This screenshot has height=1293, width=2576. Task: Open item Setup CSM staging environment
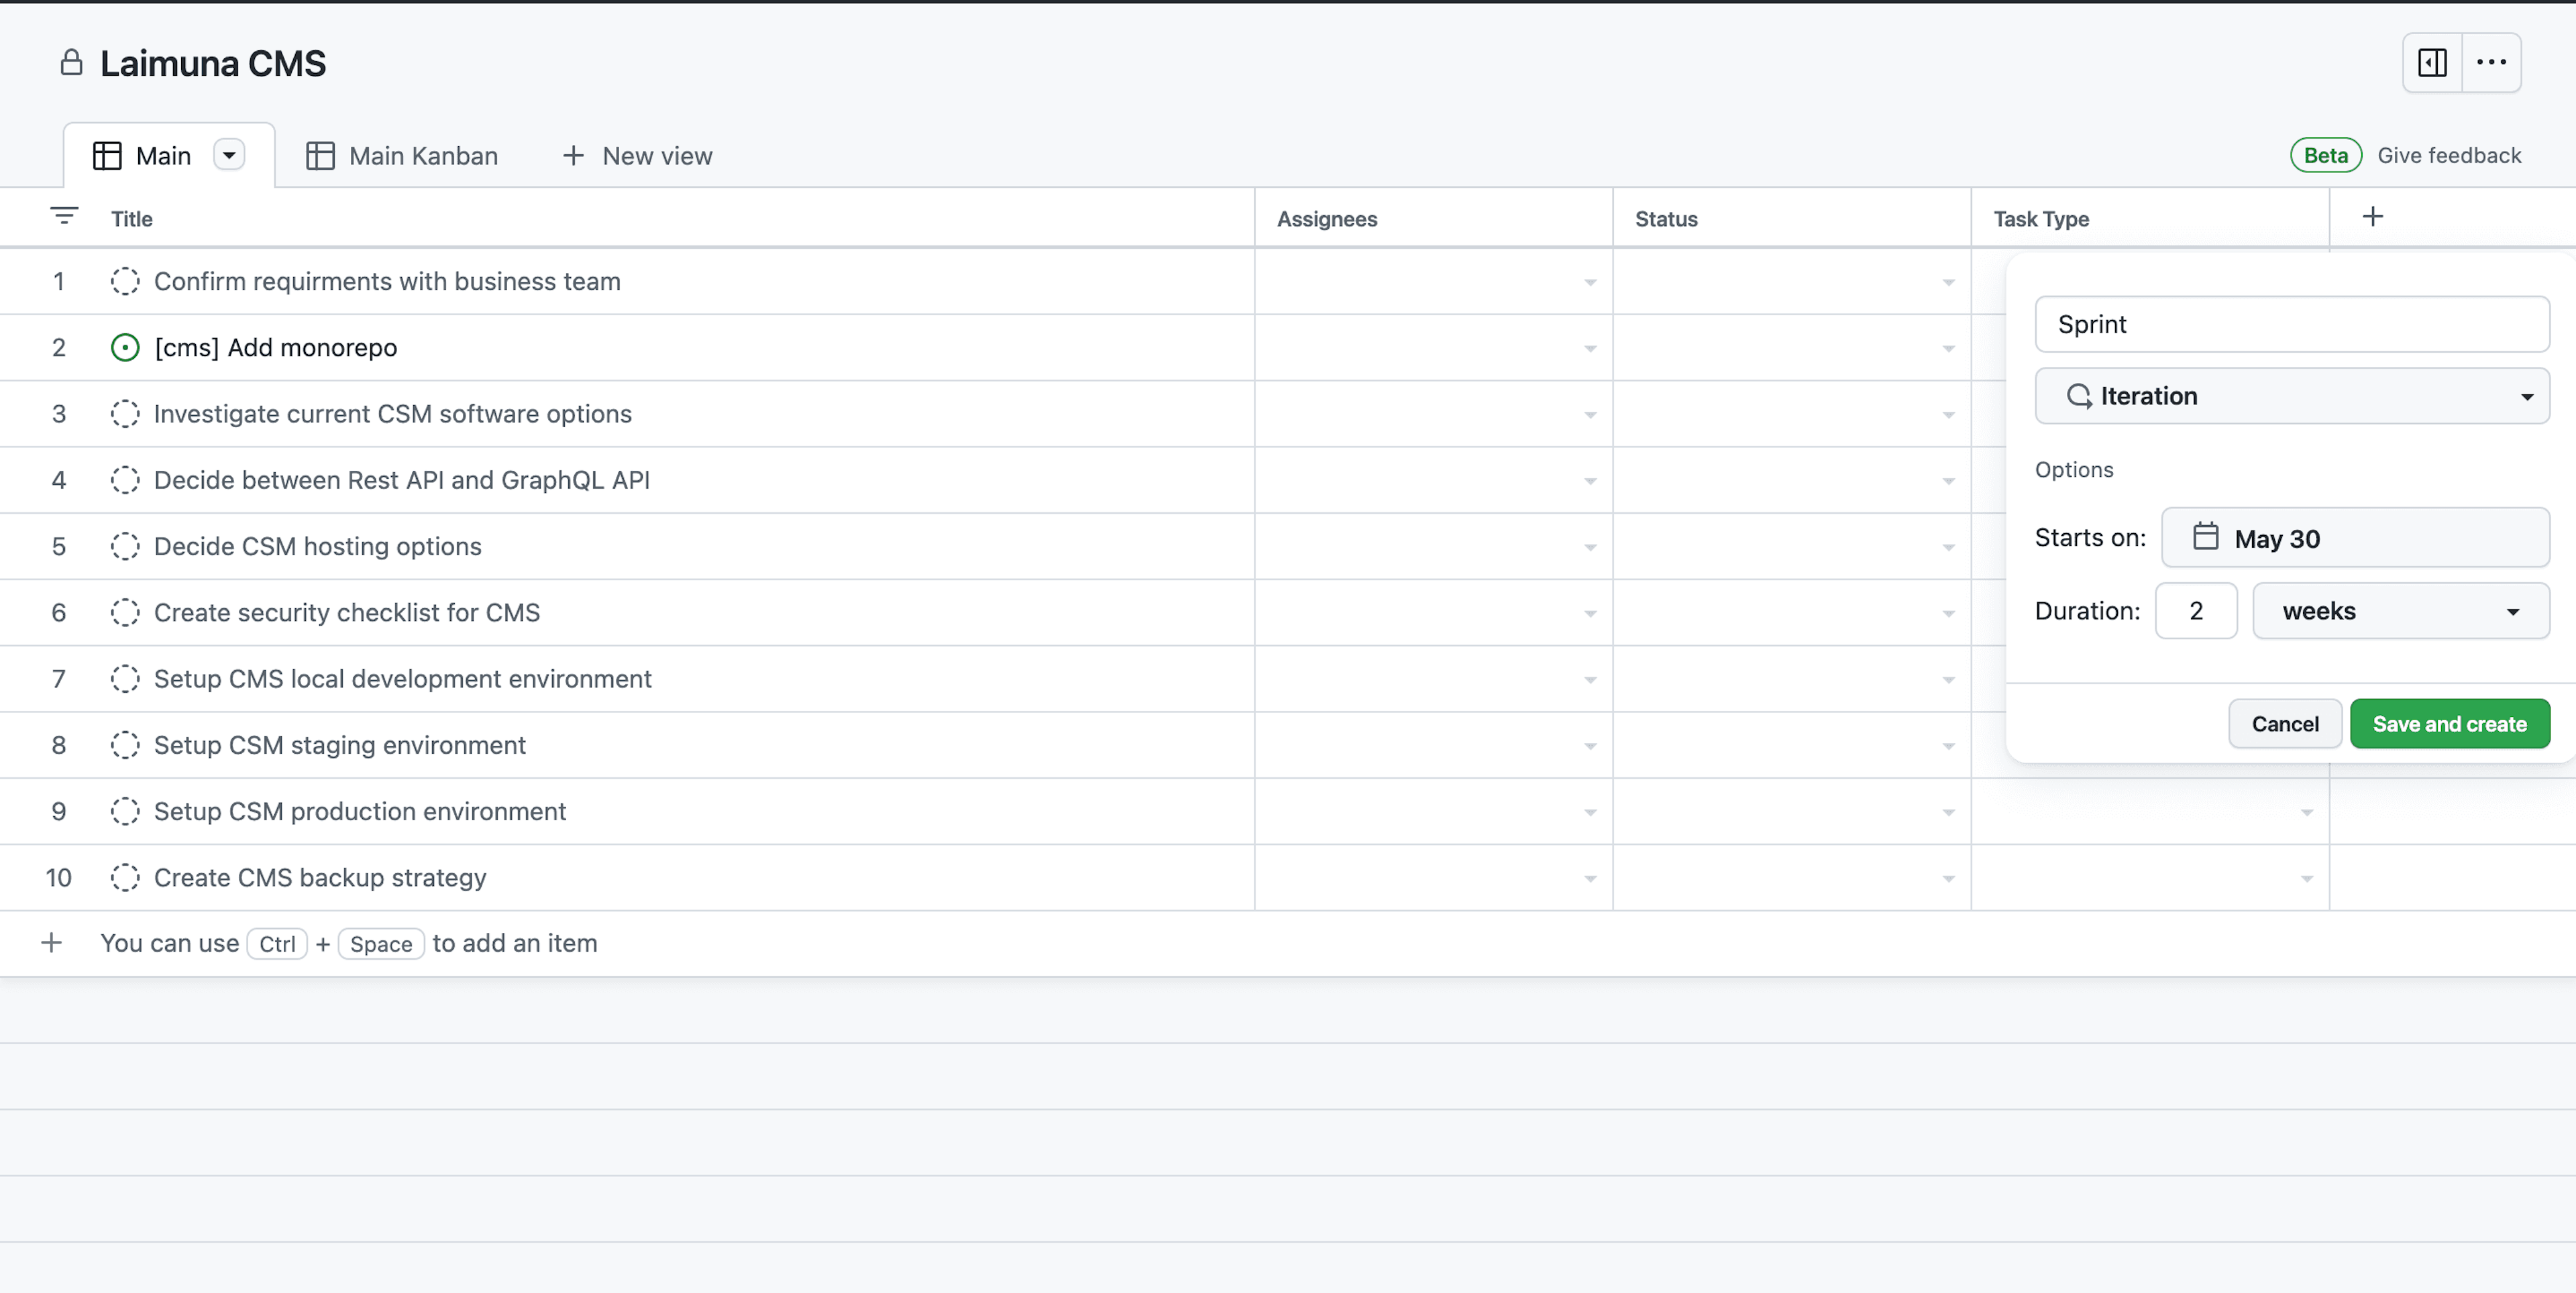(340, 745)
